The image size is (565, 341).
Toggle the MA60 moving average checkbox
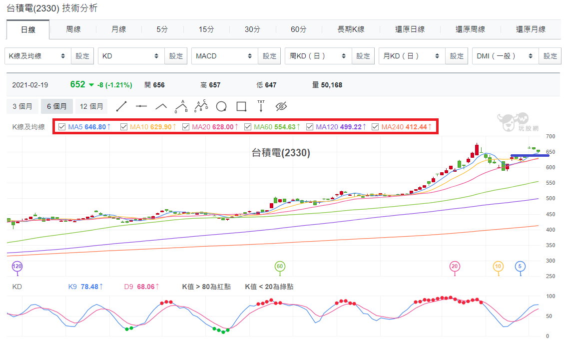click(248, 127)
